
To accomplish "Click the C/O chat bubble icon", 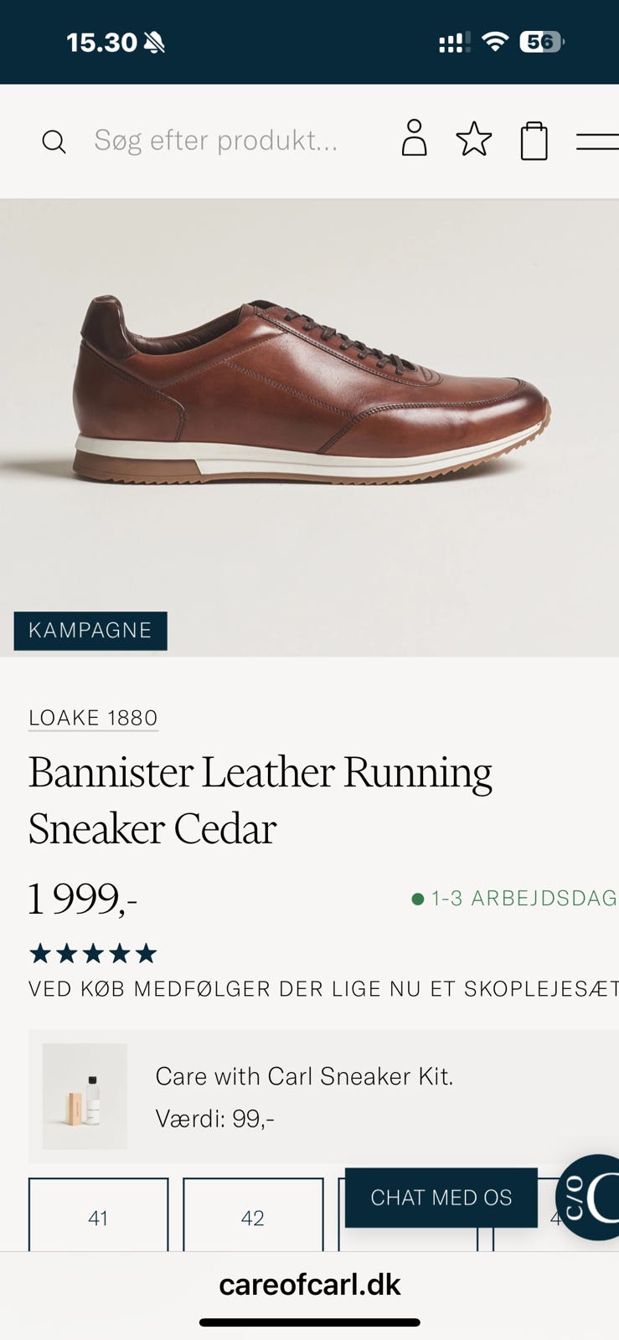I will click(x=590, y=1198).
